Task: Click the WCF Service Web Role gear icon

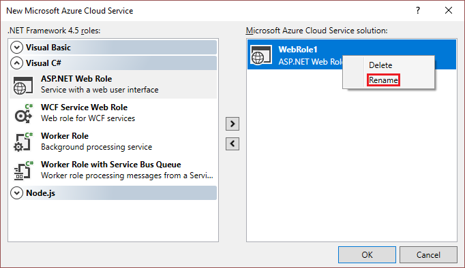Action: [x=24, y=114]
